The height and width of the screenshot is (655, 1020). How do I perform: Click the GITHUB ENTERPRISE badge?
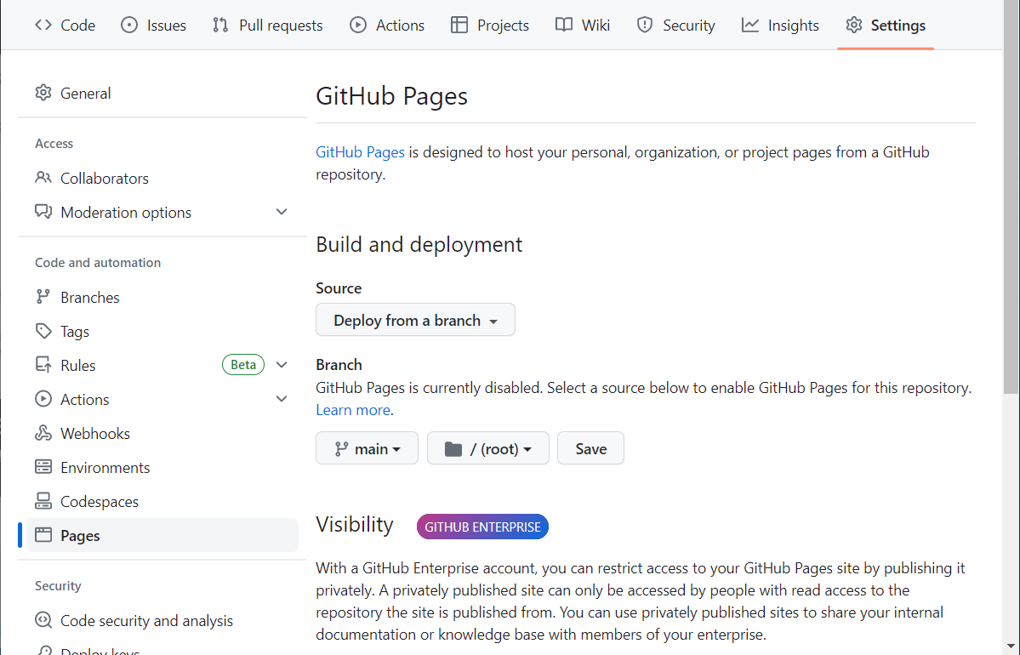click(x=482, y=527)
